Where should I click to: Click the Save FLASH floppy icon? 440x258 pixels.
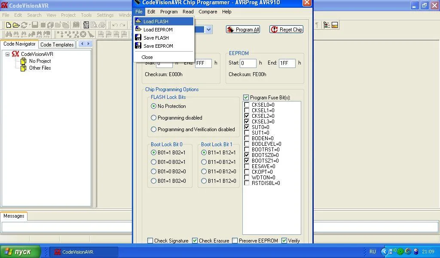pos(138,37)
